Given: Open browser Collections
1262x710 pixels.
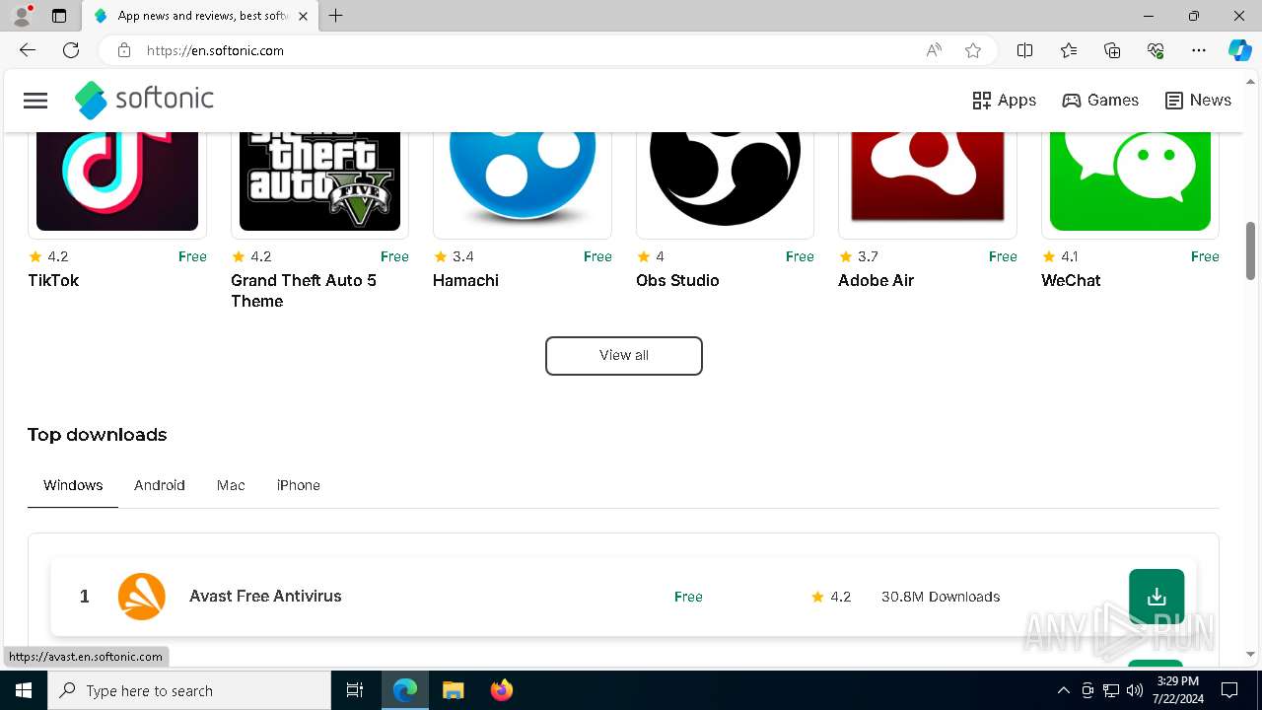Looking at the screenshot, I should click(x=1112, y=50).
